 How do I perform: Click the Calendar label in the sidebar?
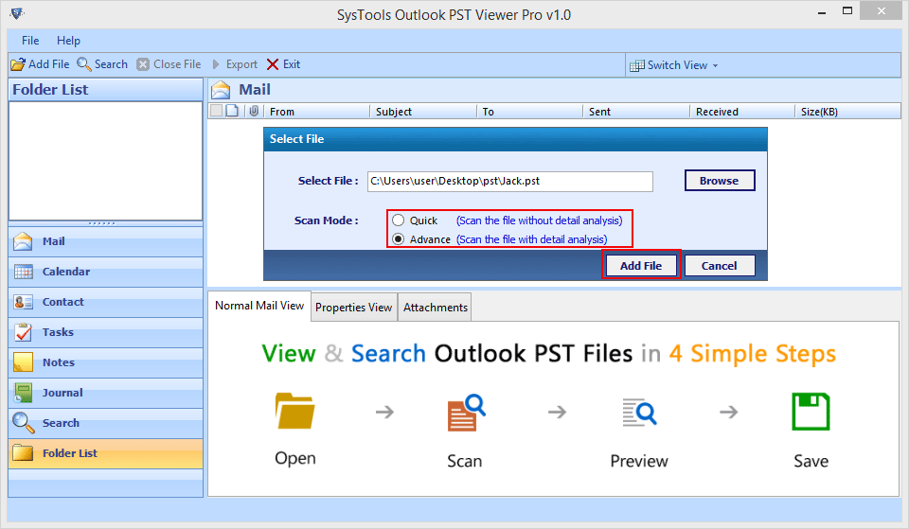(66, 272)
